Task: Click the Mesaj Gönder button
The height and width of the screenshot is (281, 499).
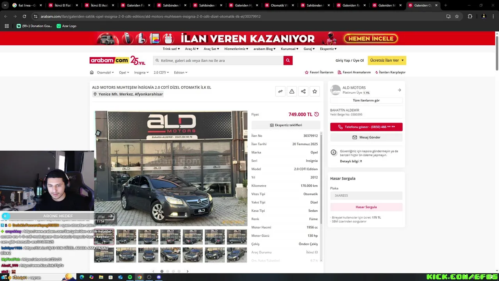Action: pyautogui.click(x=366, y=137)
